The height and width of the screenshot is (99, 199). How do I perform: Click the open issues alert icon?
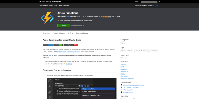pos(122,92)
